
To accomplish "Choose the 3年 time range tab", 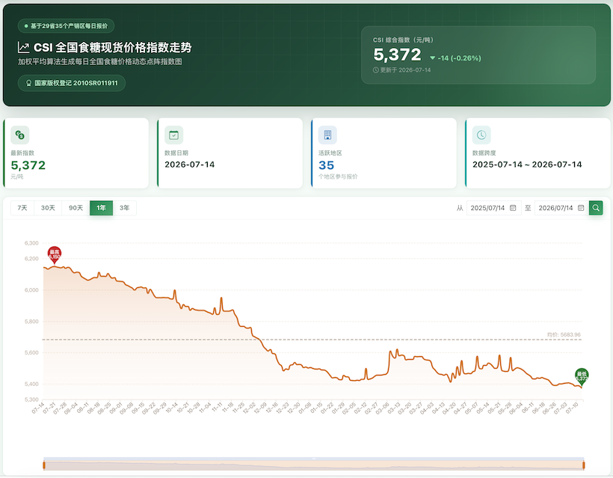I will click(125, 208).
